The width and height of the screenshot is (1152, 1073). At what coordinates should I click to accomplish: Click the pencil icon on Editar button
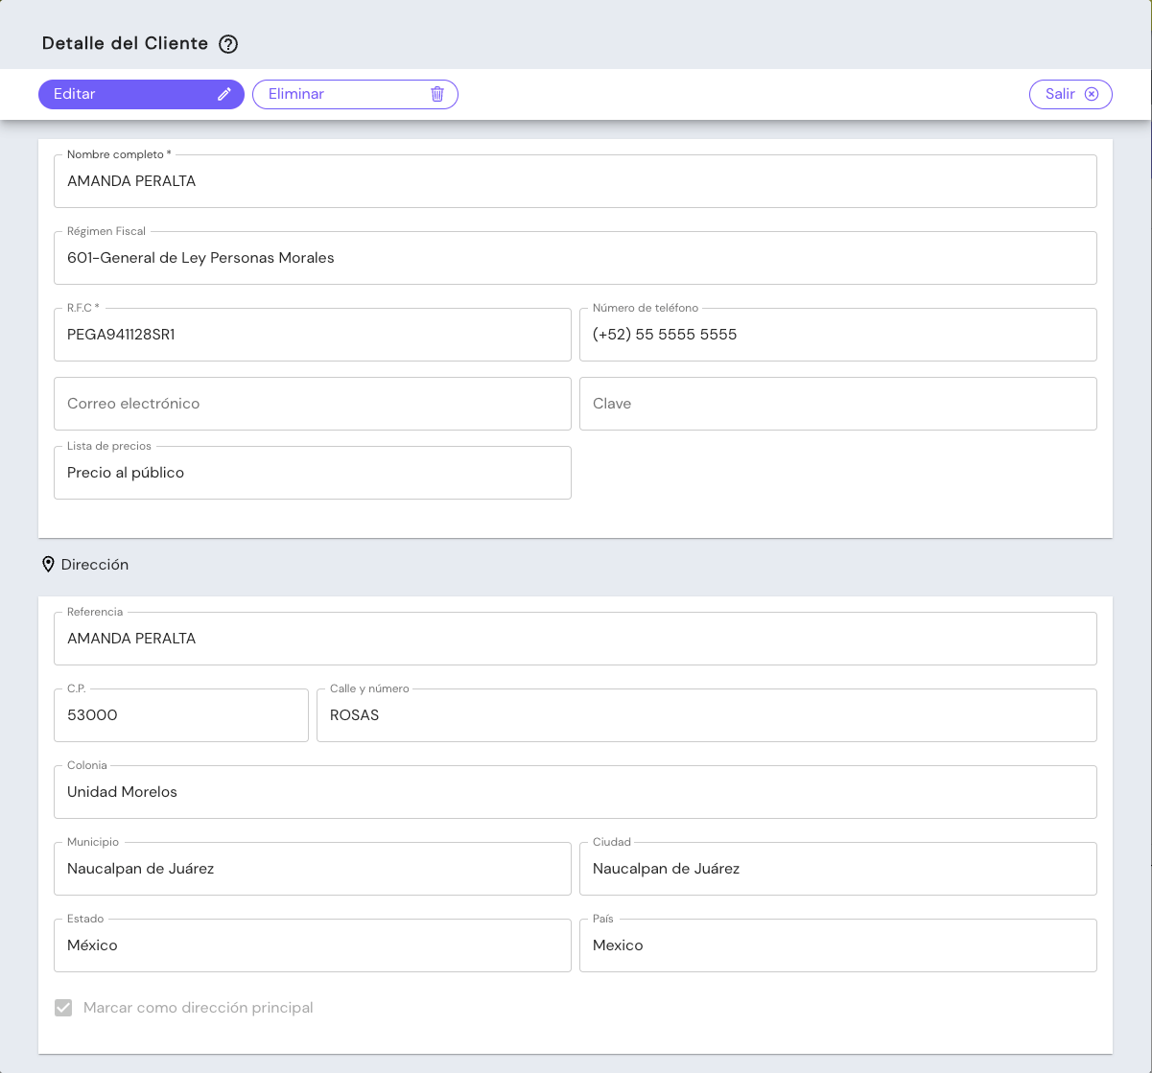(x=223, y=94)
